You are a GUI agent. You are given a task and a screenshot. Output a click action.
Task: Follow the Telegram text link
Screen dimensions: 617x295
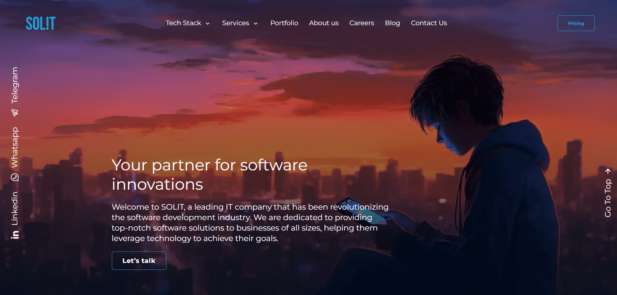(15, 85)
